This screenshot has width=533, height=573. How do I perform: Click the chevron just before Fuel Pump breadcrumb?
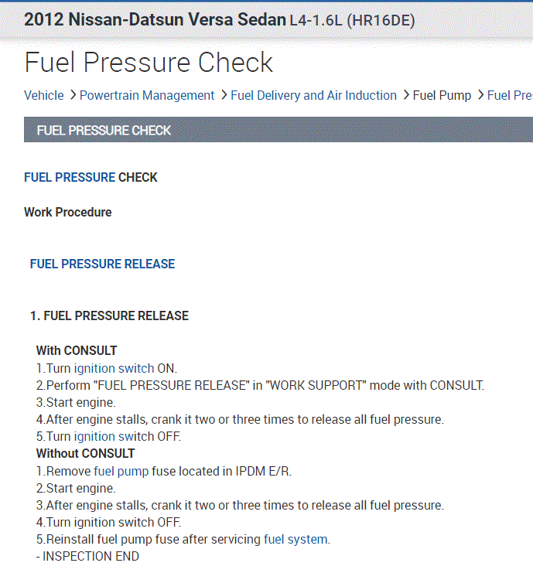pos(405,95)
